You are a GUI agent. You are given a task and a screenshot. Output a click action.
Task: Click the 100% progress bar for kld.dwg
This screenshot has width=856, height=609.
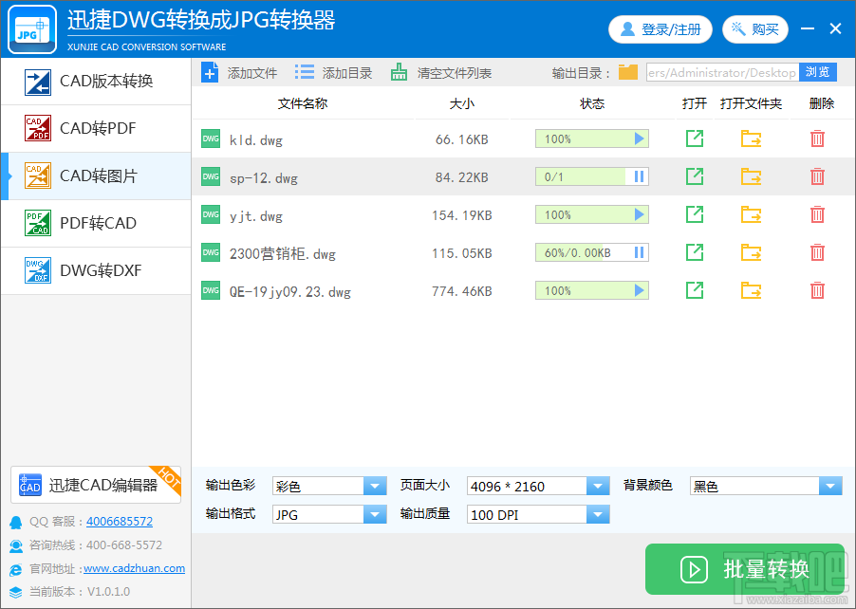tap(592, 138)
